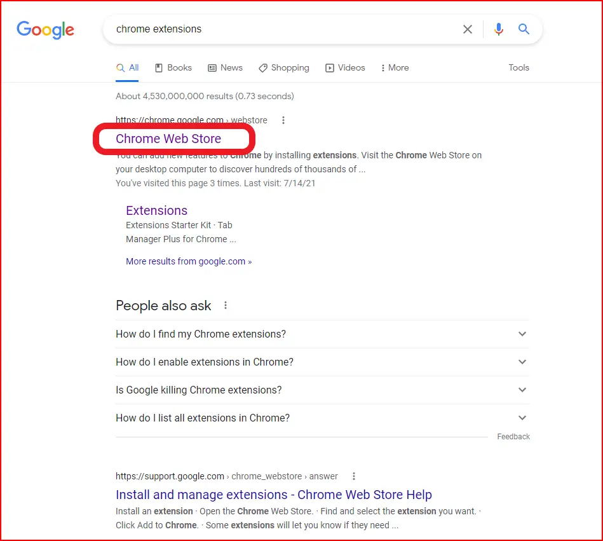Switch to the News tab
Screen dimensions: 603x541
[x=226, y=68]
